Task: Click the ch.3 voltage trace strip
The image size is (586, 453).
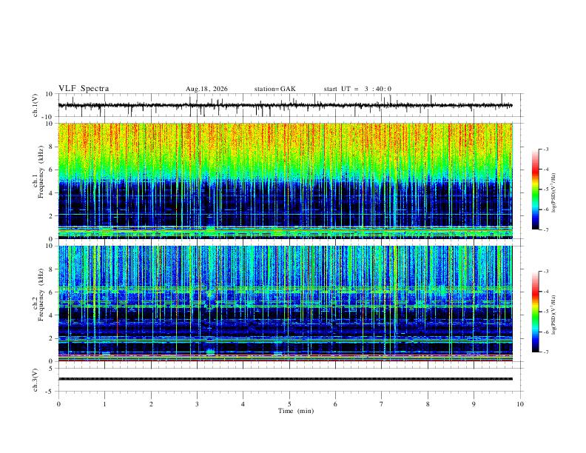Action: coord(285,379)
